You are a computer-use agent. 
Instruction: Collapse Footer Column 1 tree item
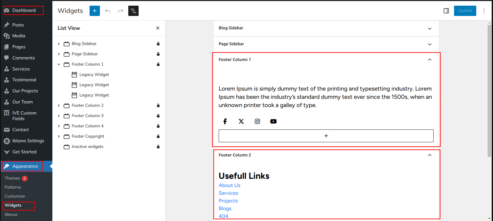click(59, 64)
